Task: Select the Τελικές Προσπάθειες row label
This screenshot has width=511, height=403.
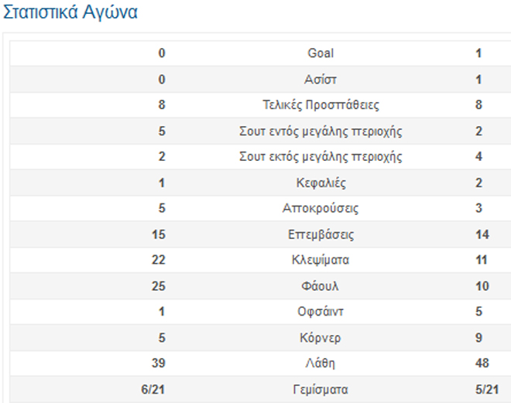Action: coord(321,105)
